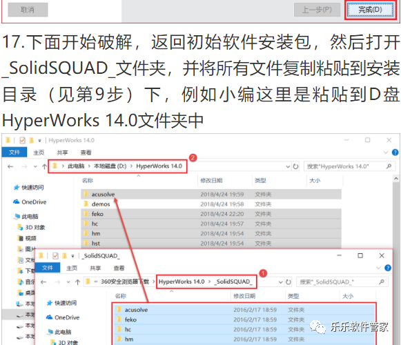The height and width of the screenshot is (345, 401).
Task: Open 查看 tab in HyperWorks 14.0 window
Action: [x=86, y=152]
